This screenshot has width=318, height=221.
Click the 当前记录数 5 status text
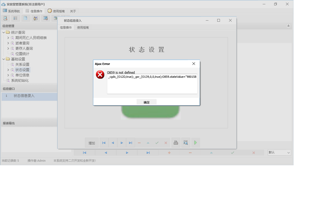click(x=10, y=161)
